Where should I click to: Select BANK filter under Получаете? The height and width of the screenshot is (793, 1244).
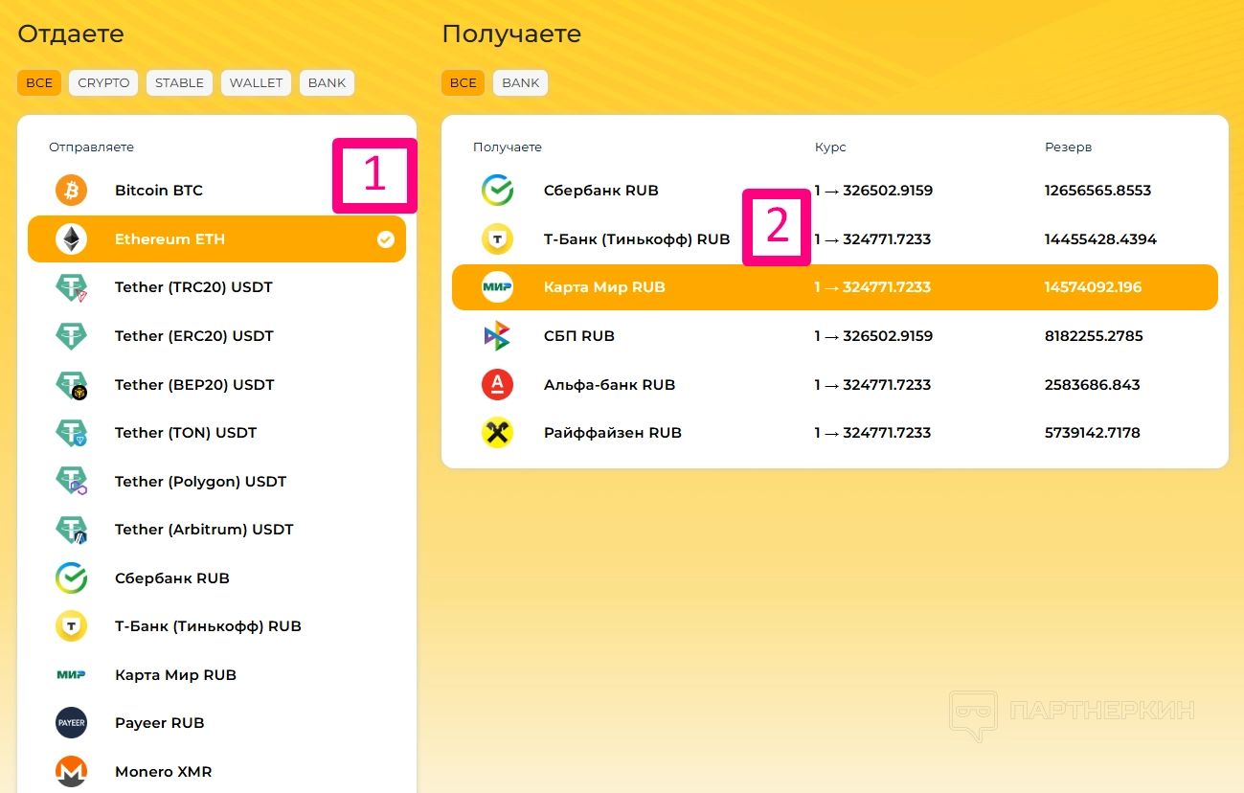pyautogui.click(x=520, y=83)
